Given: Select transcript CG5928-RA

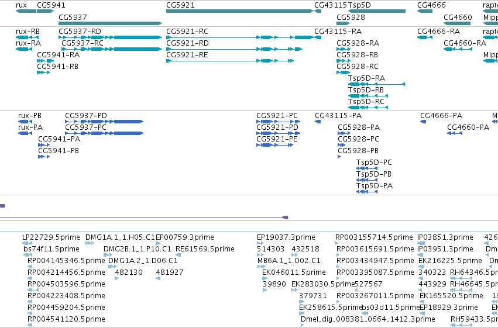Looking at the screenshot, I should [358, 43].
